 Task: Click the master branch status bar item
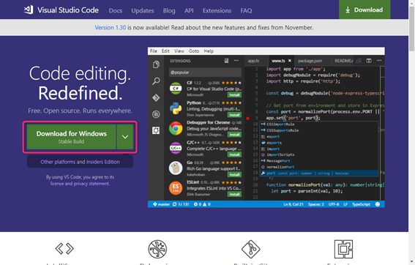(x=162, y=204)
